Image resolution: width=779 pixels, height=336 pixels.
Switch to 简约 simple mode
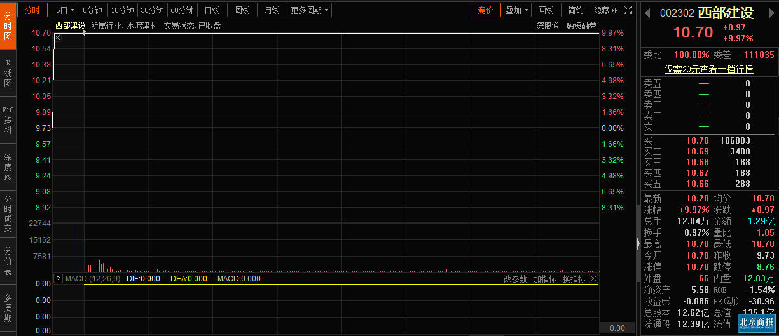click(576, 10)
